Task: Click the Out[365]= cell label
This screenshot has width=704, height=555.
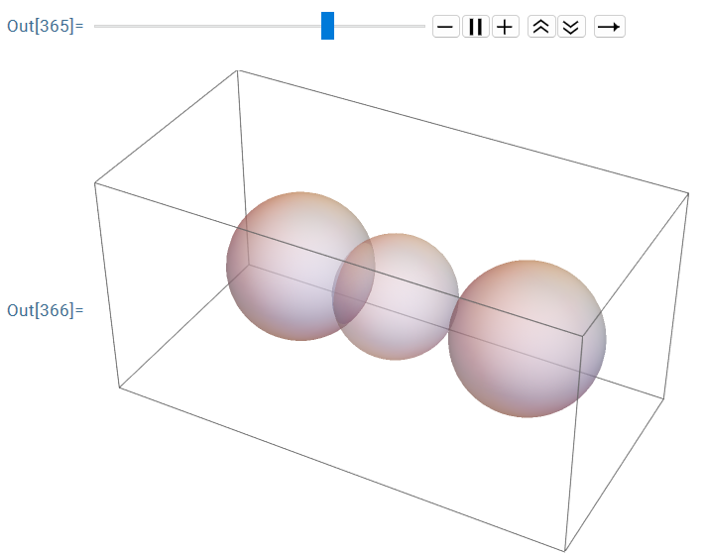Action: point(45,26)
